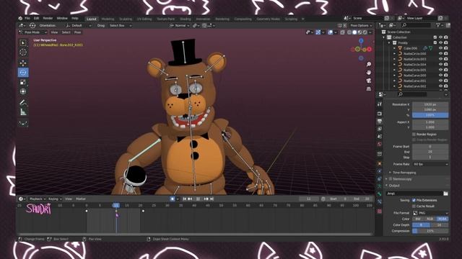Viewport: 462px width, 259px height.
Task: Open the Edit menu
Action: point(36,18)
